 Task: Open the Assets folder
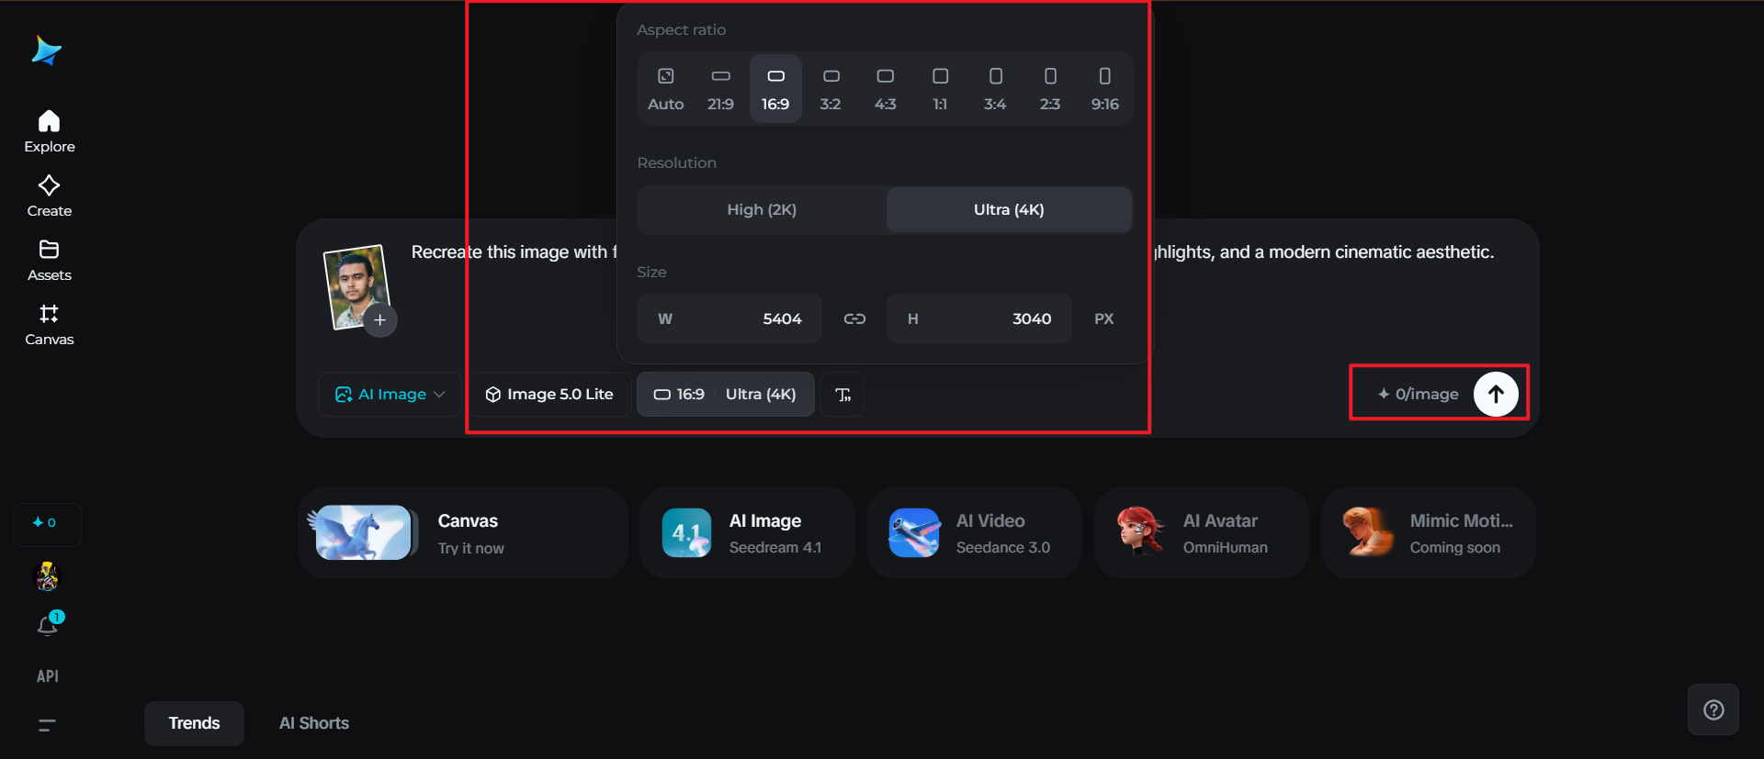click(x=50, y=261)
